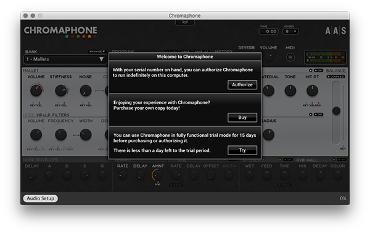Screen dimensions: 370x234
Task: Start trial with the Try button
Action: (x=242, y=150)
